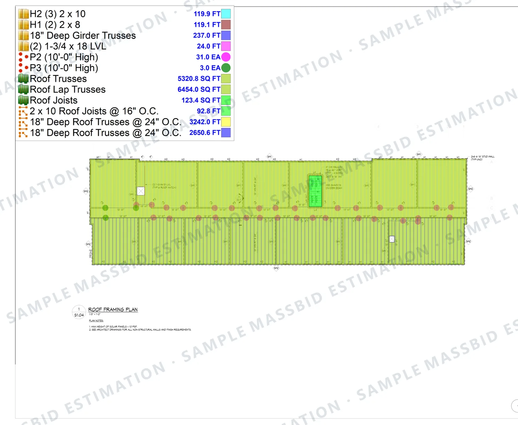The image size is (518, 425).
Task: Select the 24.0 FT quantity value
Action: click(209, 46)
